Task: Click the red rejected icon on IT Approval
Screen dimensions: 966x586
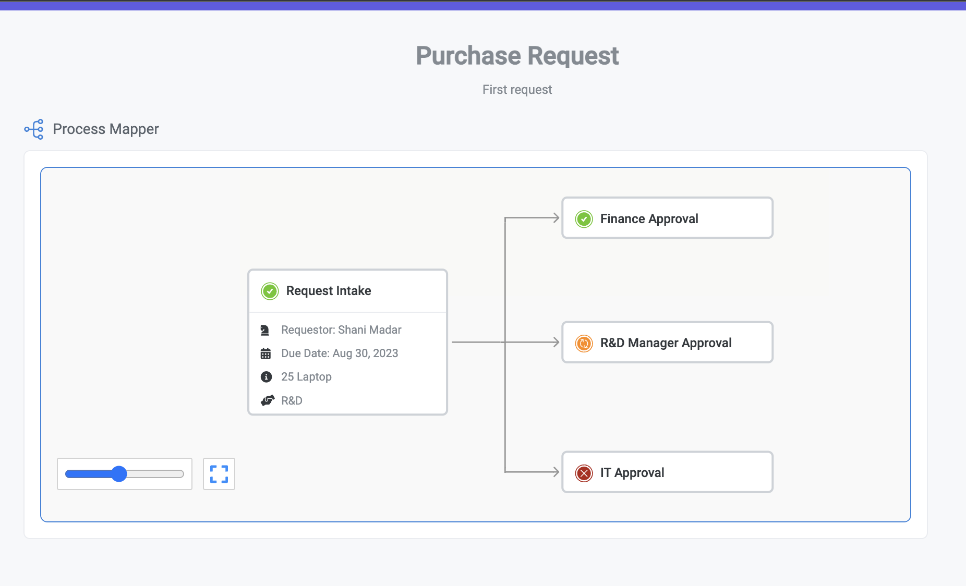Action: 584,473
